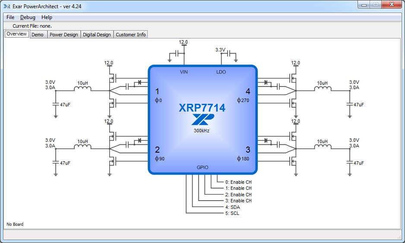Click the 300kHz switching frequency label
This screenshot has width=405, height=243.
pos(202,131)
